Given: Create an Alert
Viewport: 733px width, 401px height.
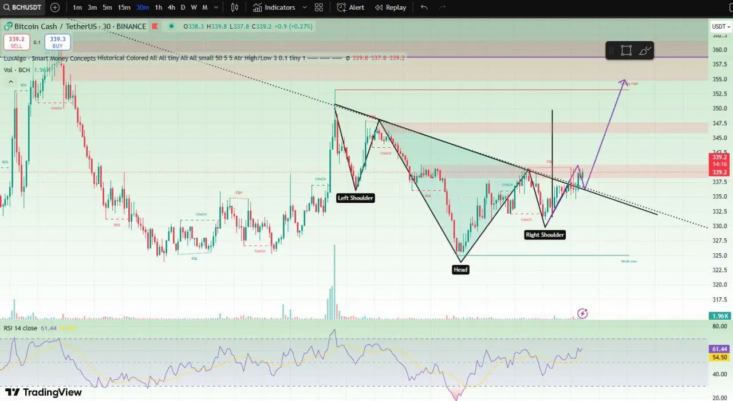Looking at the screenshot, I should 350,7.
